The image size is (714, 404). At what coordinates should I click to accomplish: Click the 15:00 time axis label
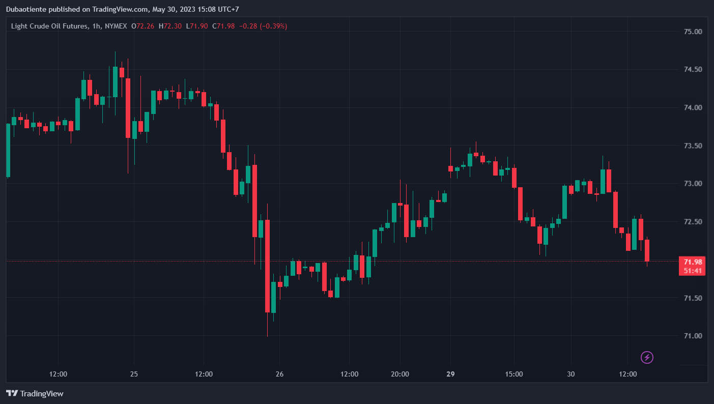coord(514,374)
